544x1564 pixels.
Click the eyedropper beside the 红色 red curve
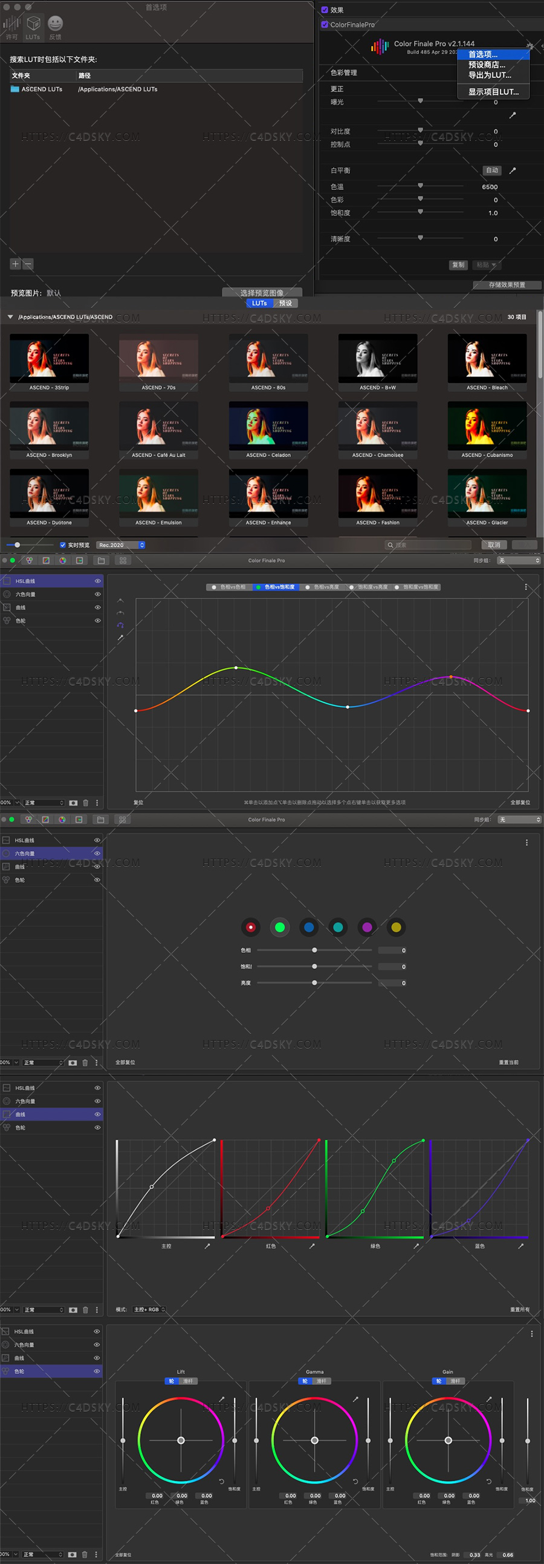coord(312,1246)
